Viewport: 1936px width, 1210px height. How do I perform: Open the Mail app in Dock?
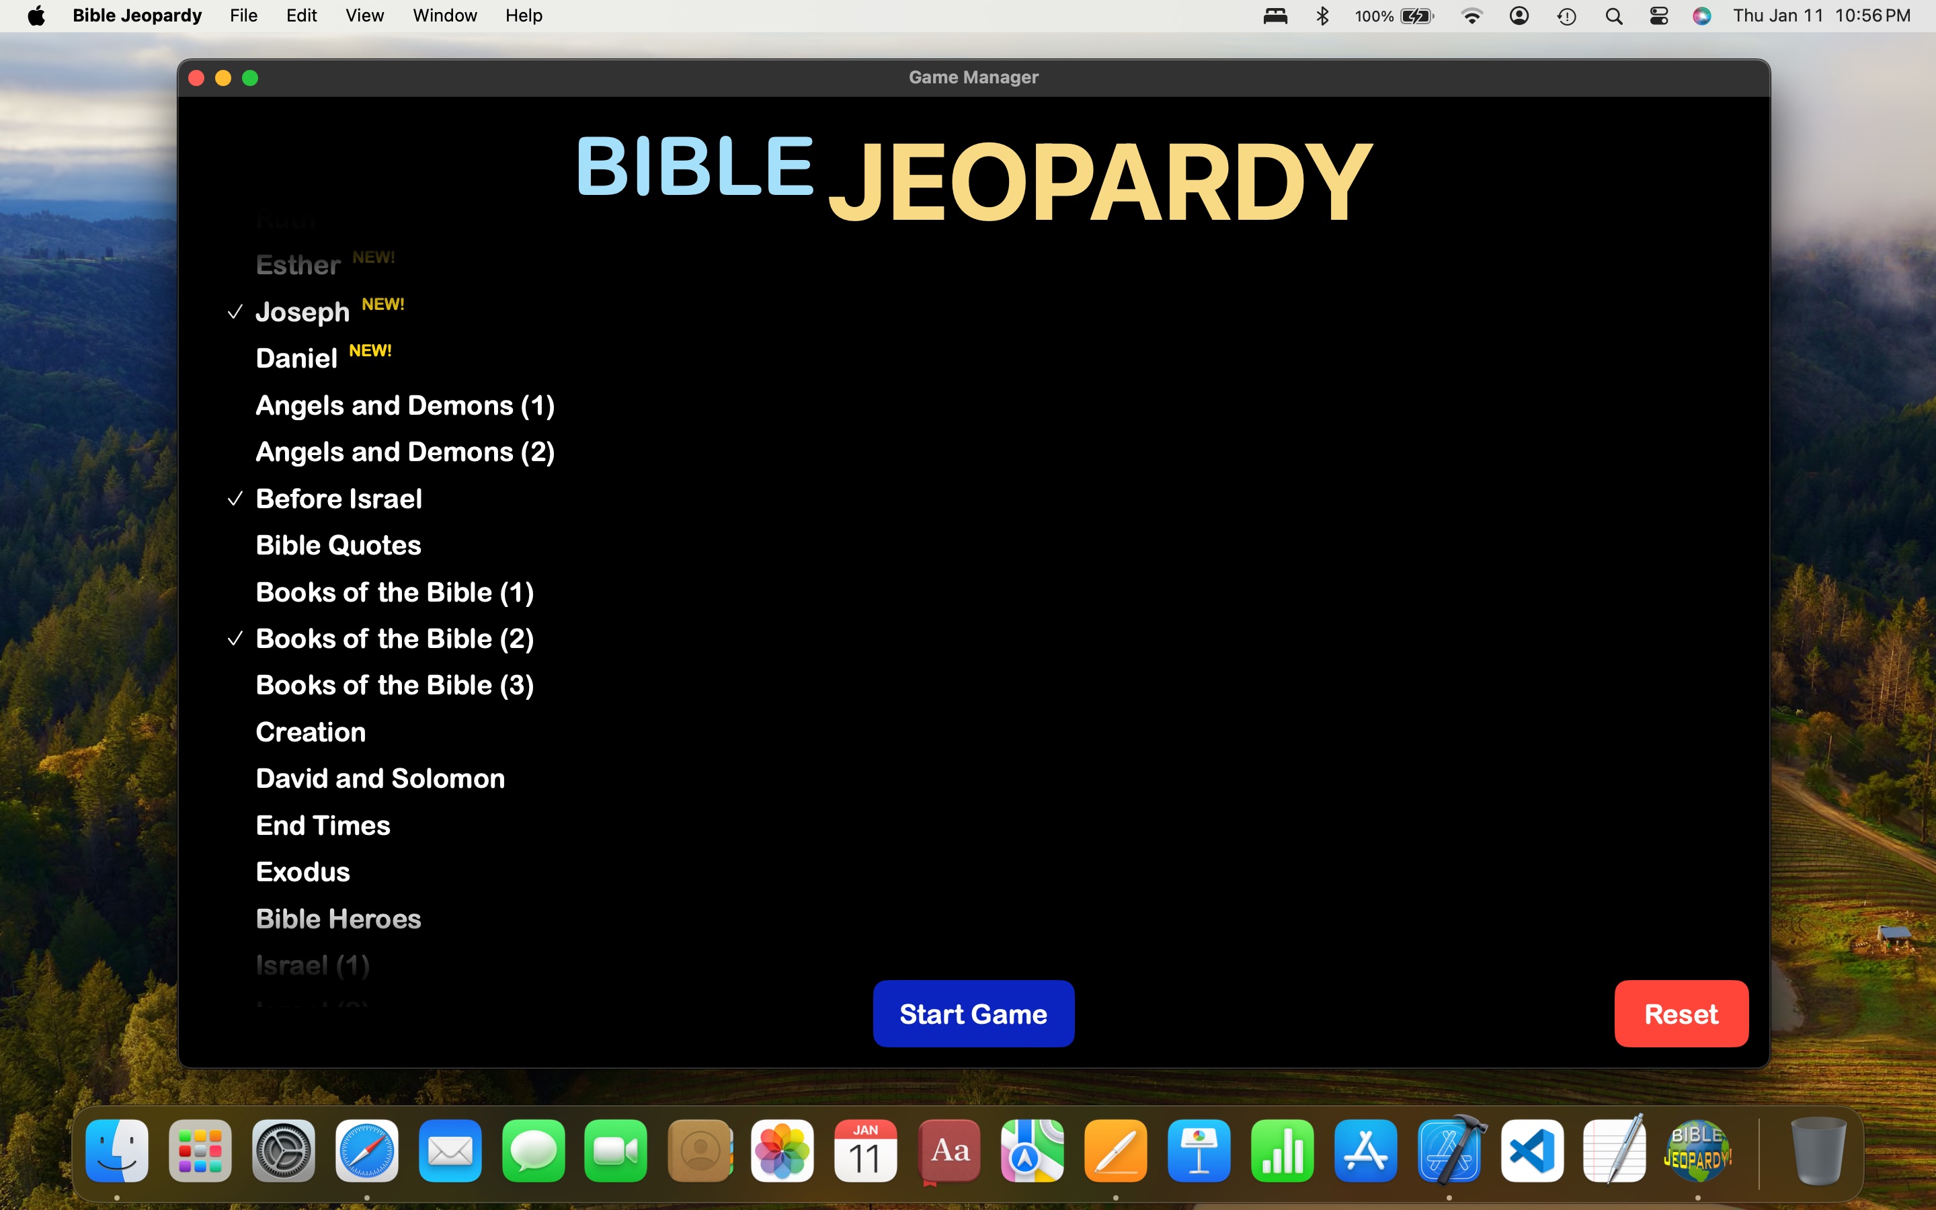[x=450, y=1150]
